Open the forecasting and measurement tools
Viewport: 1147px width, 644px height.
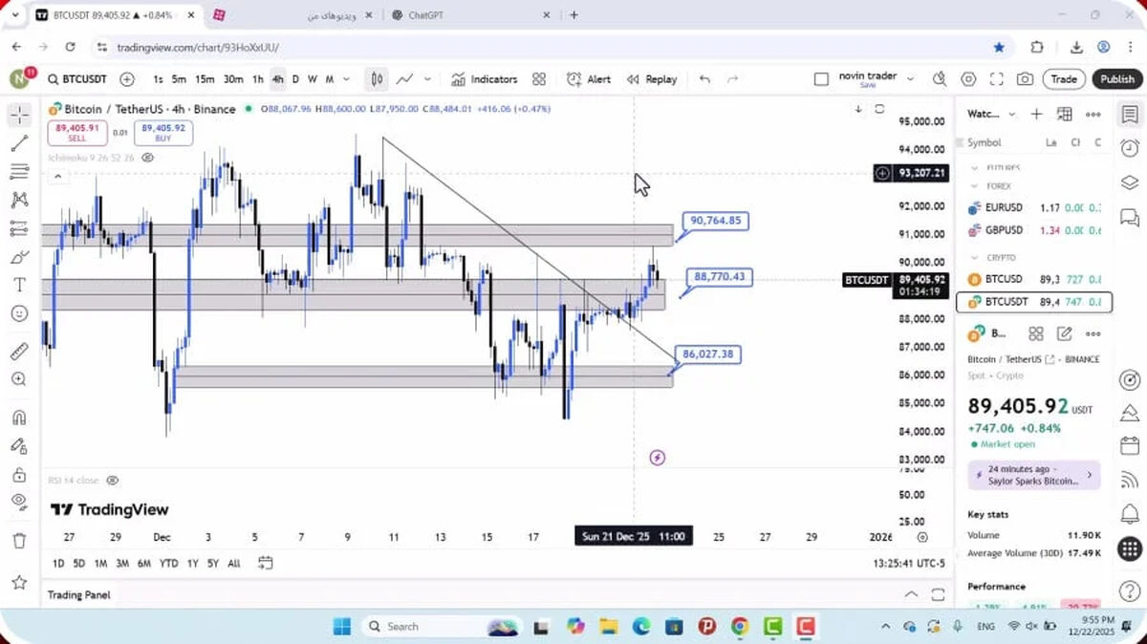[x=19, y=228]
